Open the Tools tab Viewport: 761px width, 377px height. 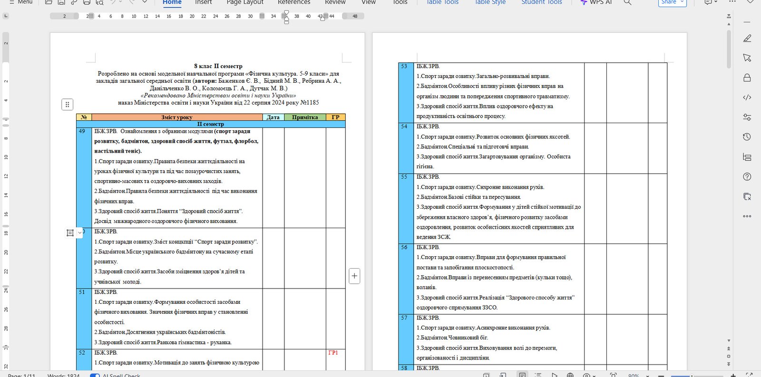pyautogui.click(x=400, y=2)
